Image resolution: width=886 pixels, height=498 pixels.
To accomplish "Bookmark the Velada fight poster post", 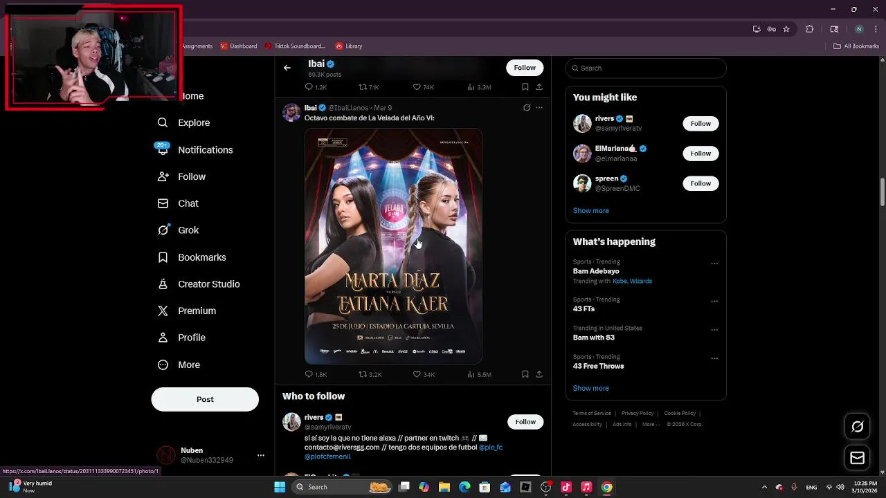I will click(x=525, y=374).
